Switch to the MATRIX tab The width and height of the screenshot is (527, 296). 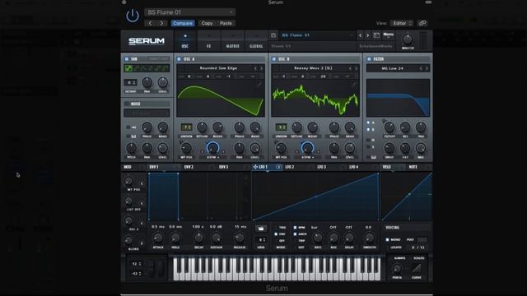(x=232, y=42)
